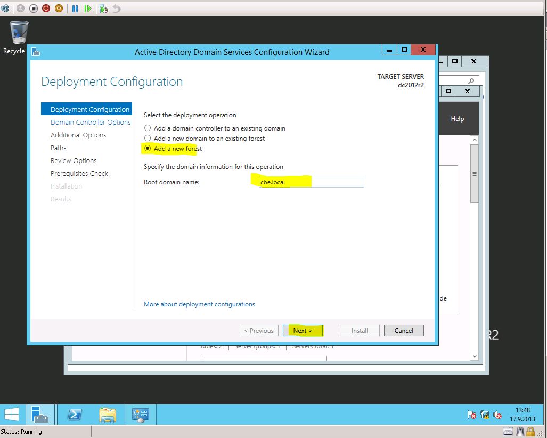
Task: Open the Prerequisites Check step
Action: (79, 174)
